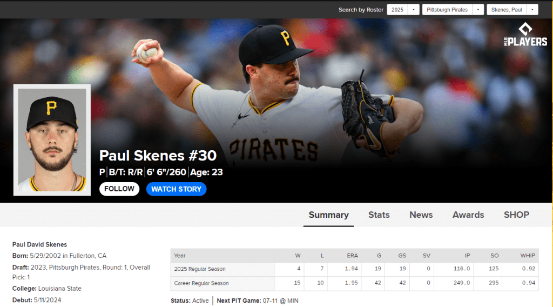This screenshot has height=307, width=553.
Task: Click the ERA column header
Action: click(352, 256)
